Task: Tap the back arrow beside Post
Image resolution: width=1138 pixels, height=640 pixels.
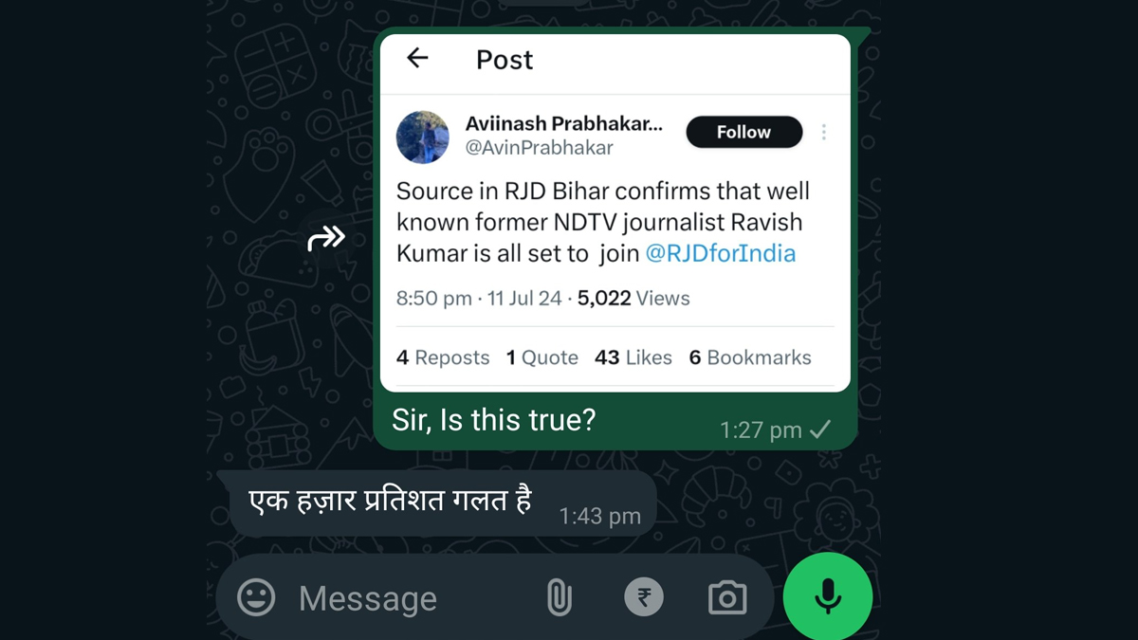Action: pos(417,59)
